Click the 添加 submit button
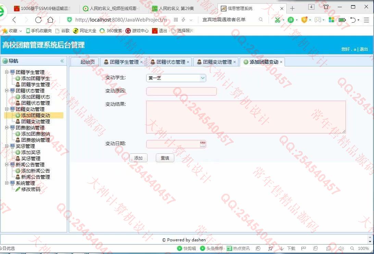The height and width of the screenshot is (254, 374). [x=138, y=158]
